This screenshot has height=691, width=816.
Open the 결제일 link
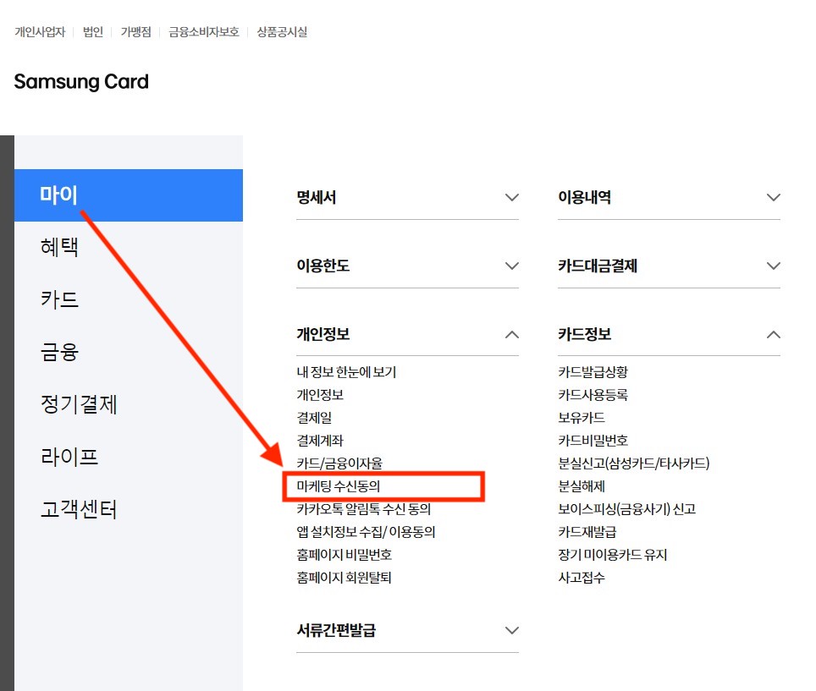coord(314,418)
